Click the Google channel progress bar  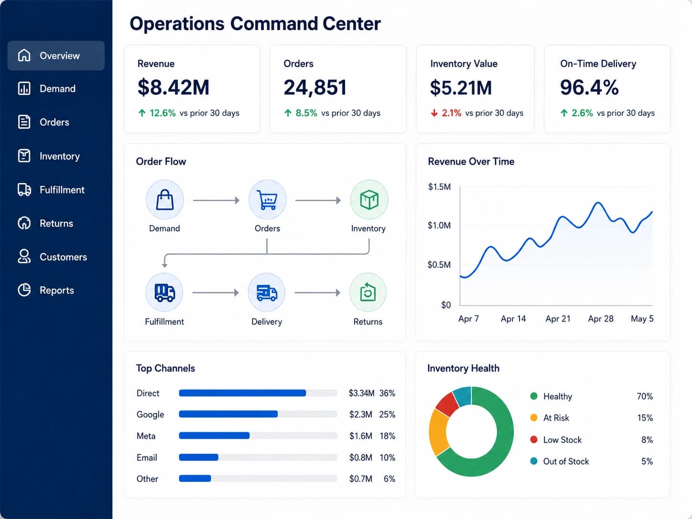coord(258,414)
